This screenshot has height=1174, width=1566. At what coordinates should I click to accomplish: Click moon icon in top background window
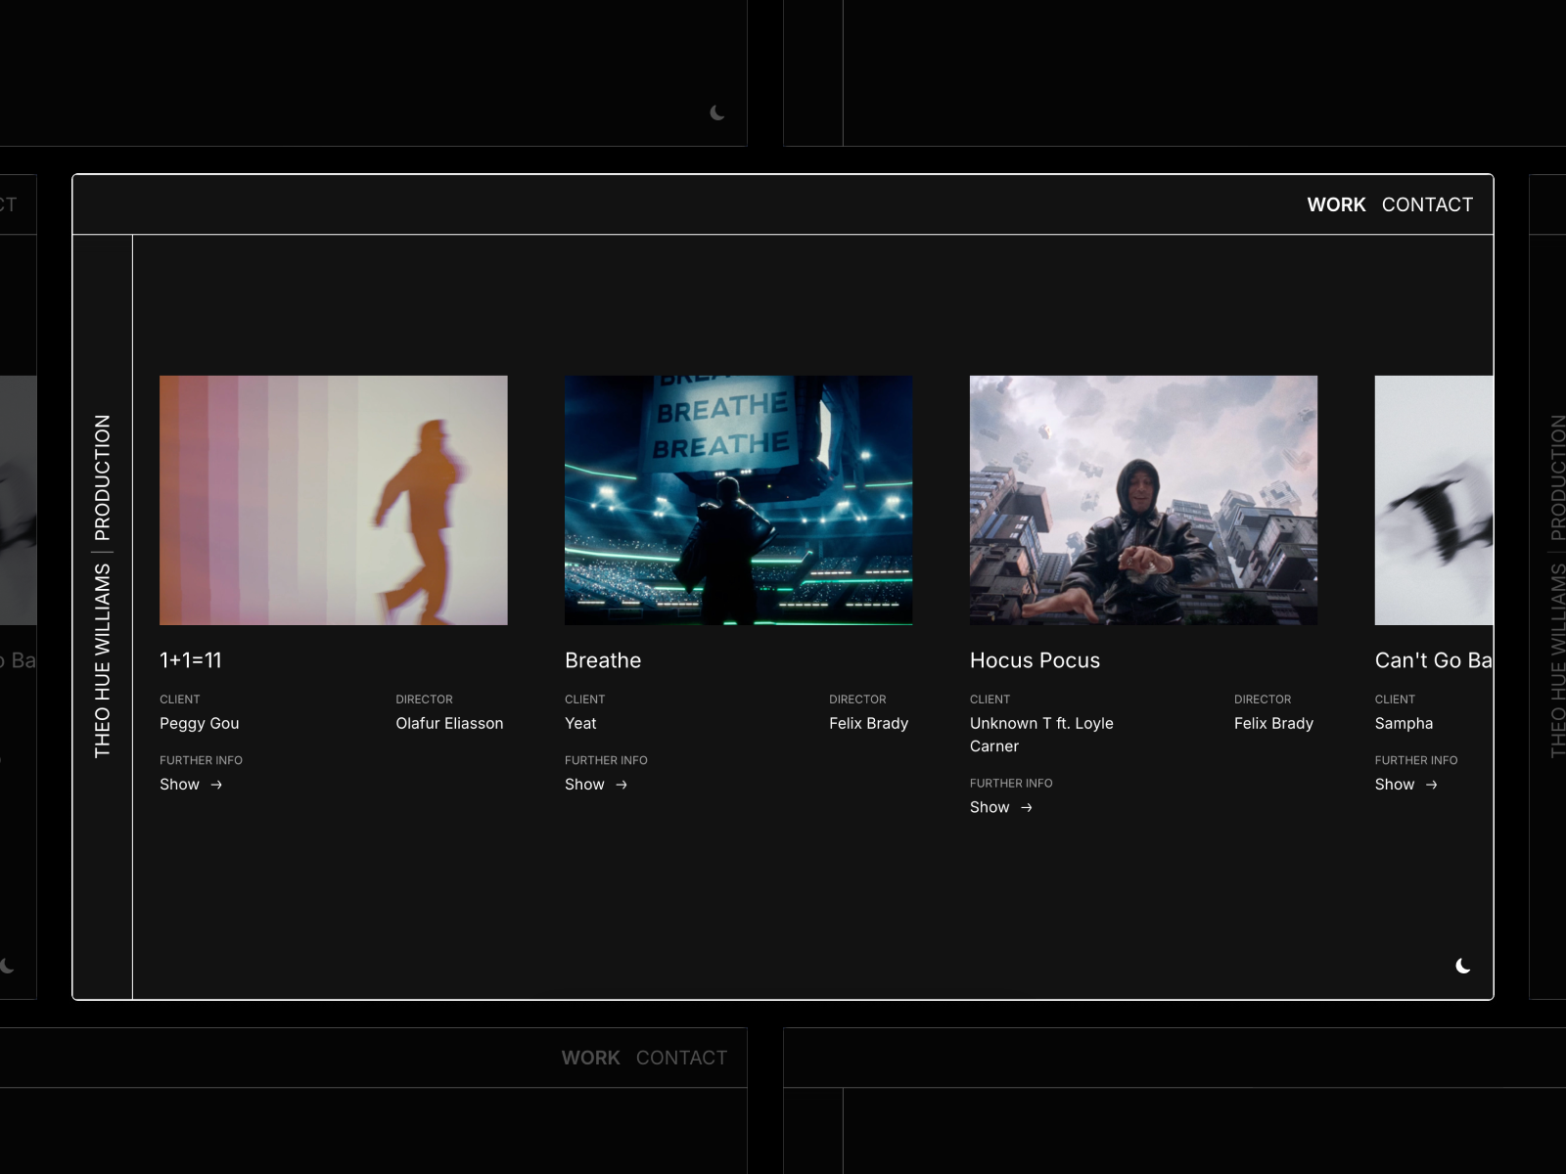[x=717, y=113]
